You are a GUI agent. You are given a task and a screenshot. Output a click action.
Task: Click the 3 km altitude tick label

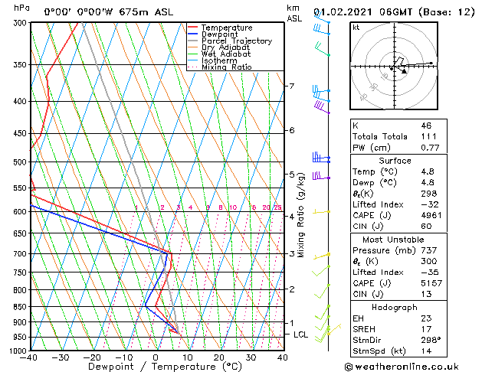coord(291,254)
